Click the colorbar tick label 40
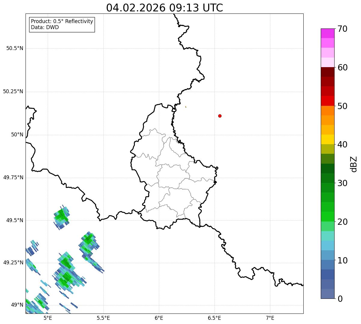Image resolution: width=361 pixels, height=324 pixels. [342, 144]
